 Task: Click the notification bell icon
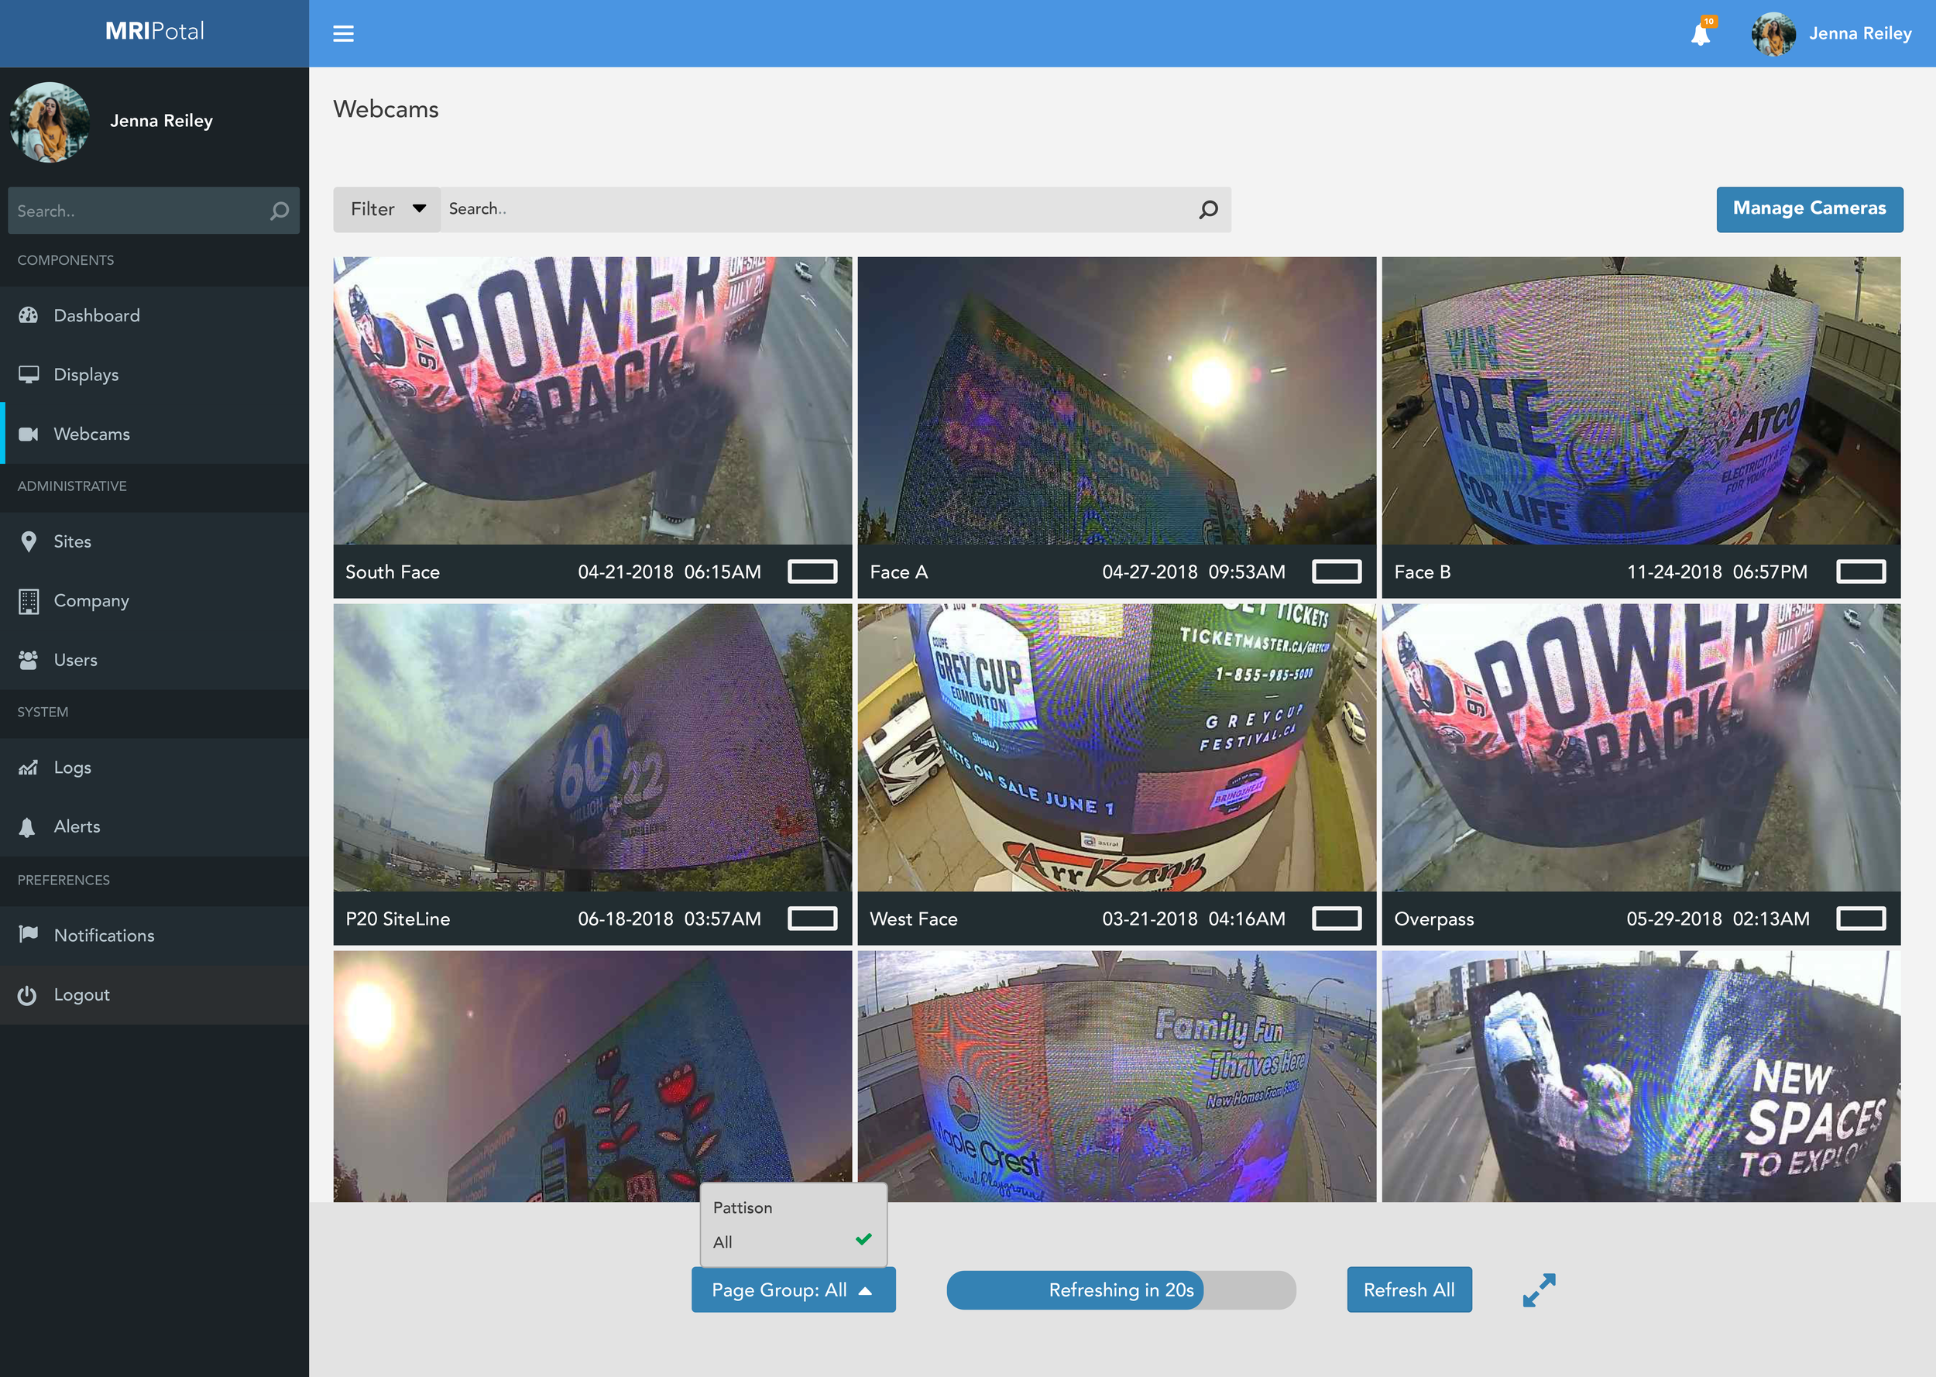coord(1700,35)
